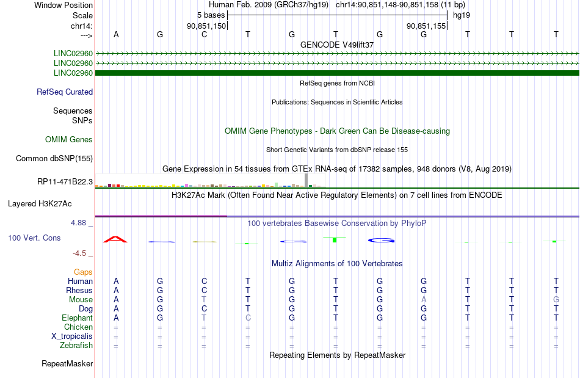Click the ---> strand direction label
This screenshot has width=580, height=378.
tap(87, 35)
